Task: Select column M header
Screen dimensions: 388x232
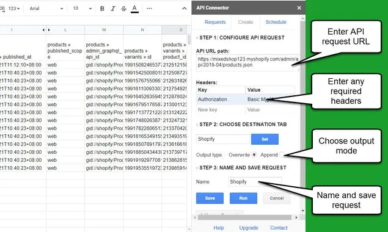Action: tap(104, 30)
